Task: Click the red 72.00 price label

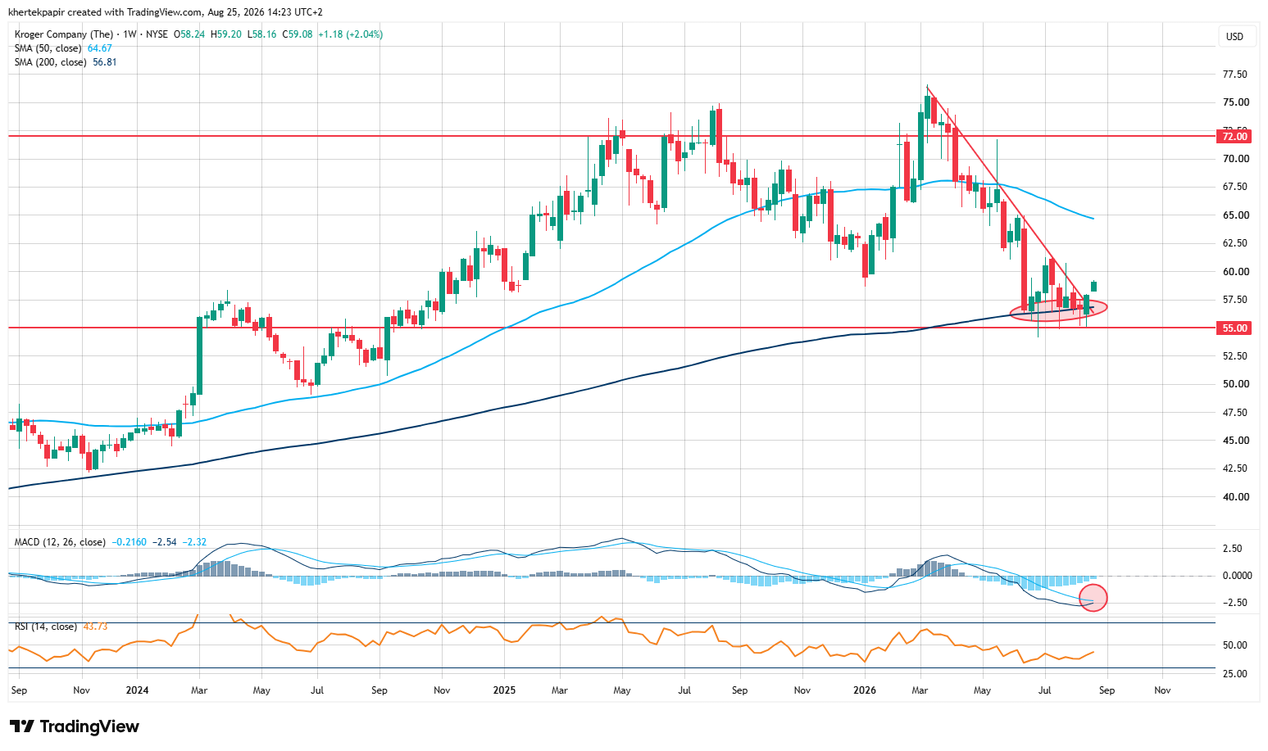Action: [x=1234, y=137]
